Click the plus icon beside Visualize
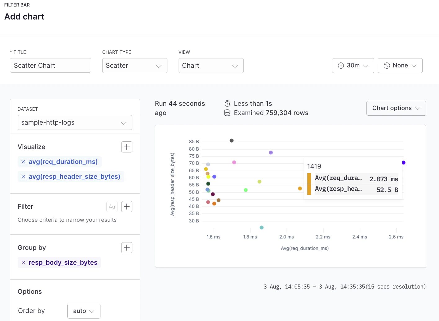The width and height of the screenshot is (439, 321). (126, 147)
